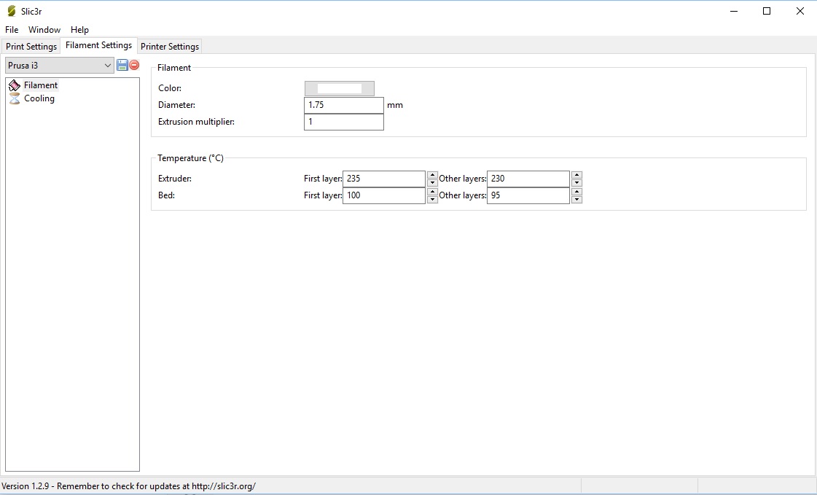Select the Cooling item in sidebar
The width and height of the screenshot is (817, 495).
pos(39,98)
